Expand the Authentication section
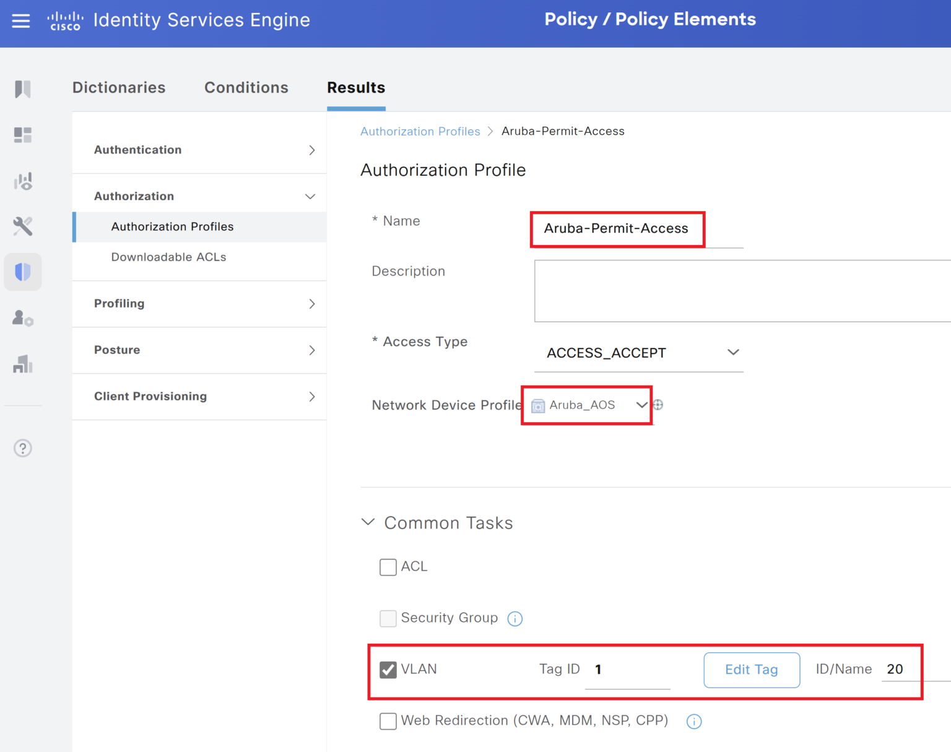951x752 pixels. coord(199,150)
